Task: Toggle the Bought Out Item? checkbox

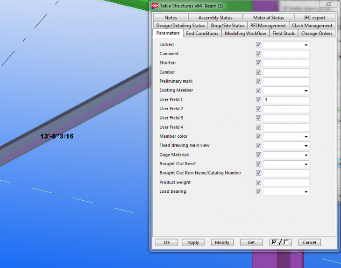Action: tap(258, 164)
